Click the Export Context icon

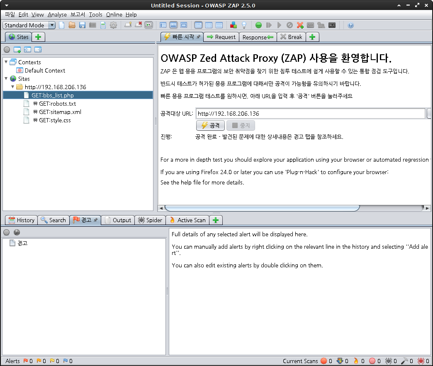[x=38, y=50]
